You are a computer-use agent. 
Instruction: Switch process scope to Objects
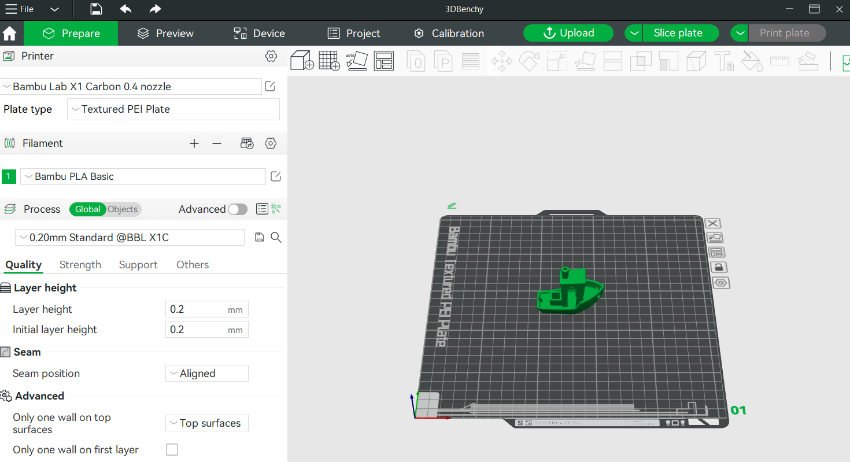tap(123, 209)
